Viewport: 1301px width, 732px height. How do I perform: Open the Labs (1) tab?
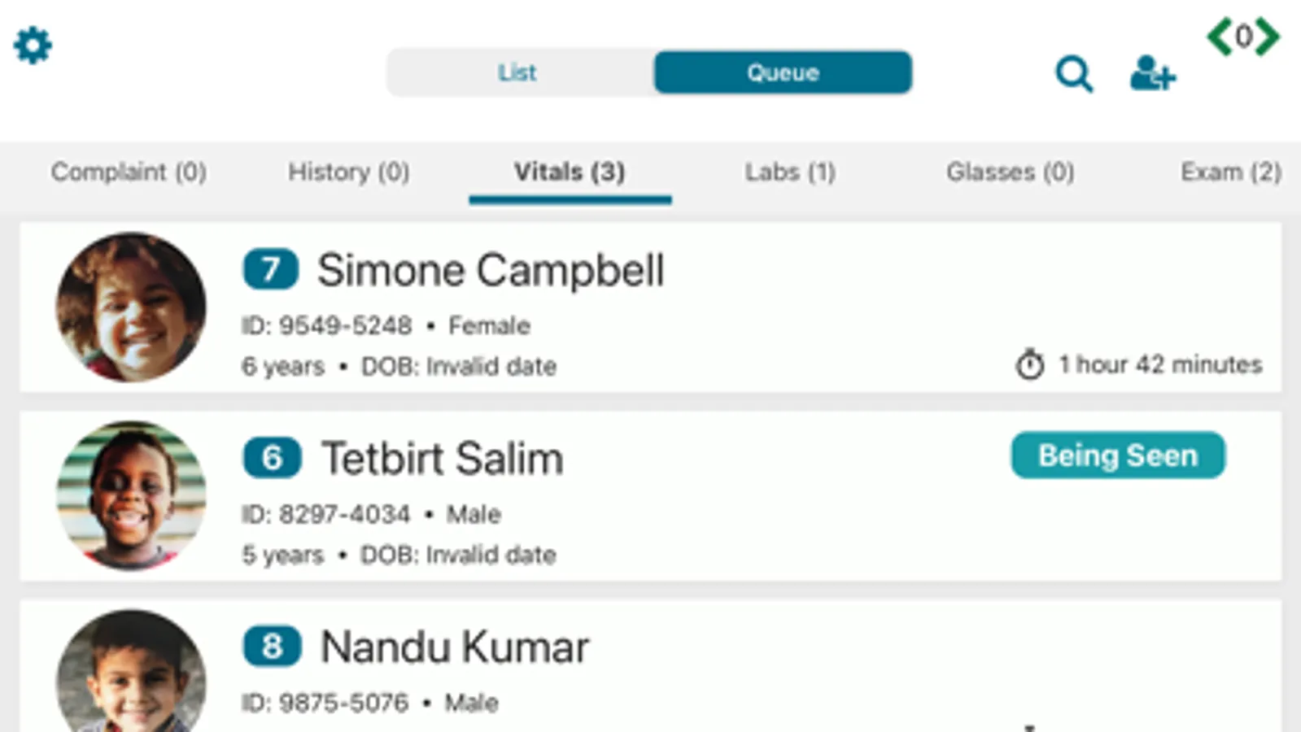point(790,172)
